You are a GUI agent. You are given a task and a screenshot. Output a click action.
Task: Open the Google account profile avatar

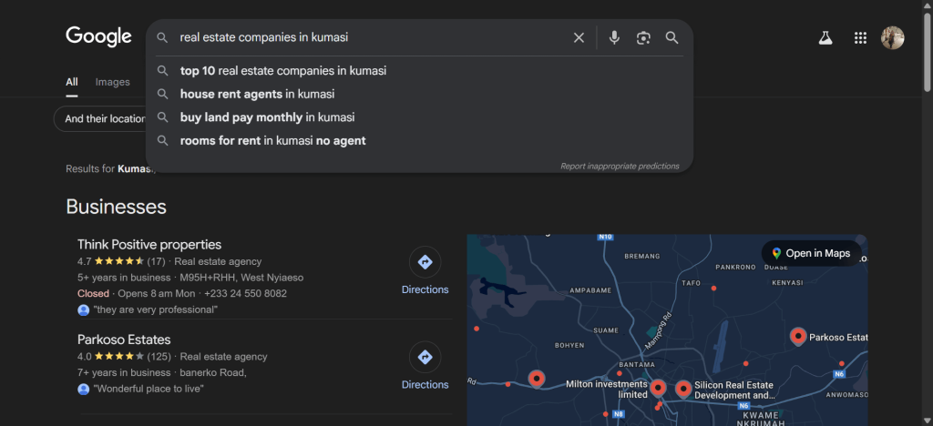(893, 38)
